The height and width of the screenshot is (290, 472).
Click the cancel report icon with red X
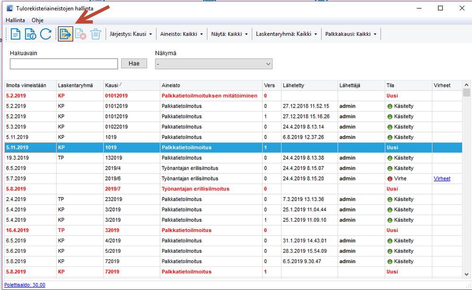tap(80, 34)
